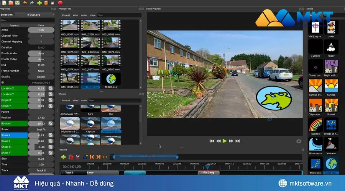Toggle the razor scissors tool
Viewport: 345px width, 191px height.
pos(78,157)
